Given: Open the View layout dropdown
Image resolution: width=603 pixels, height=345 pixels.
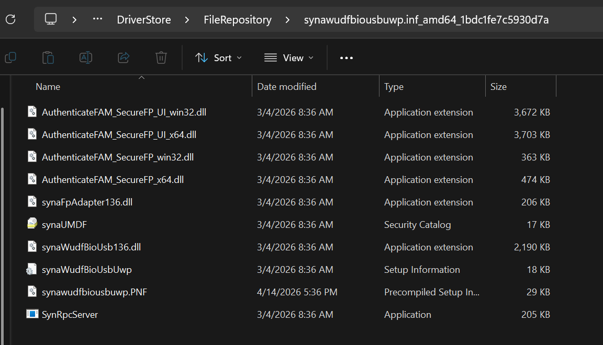Looking at the screenshot, I should click(x=289, y=57).
